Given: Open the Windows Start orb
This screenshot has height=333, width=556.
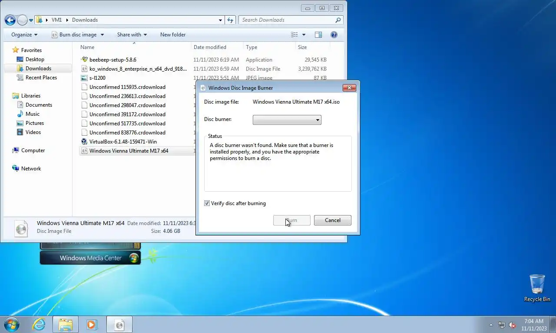Looking at the screenshot, I should (12, 324).
